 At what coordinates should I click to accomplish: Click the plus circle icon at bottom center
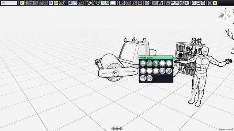click(119, 128)
